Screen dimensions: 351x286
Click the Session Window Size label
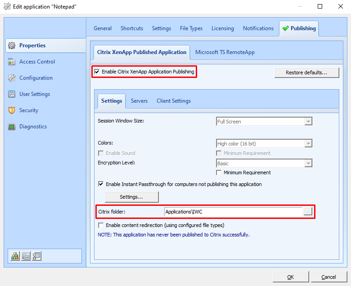coord(121,121)
